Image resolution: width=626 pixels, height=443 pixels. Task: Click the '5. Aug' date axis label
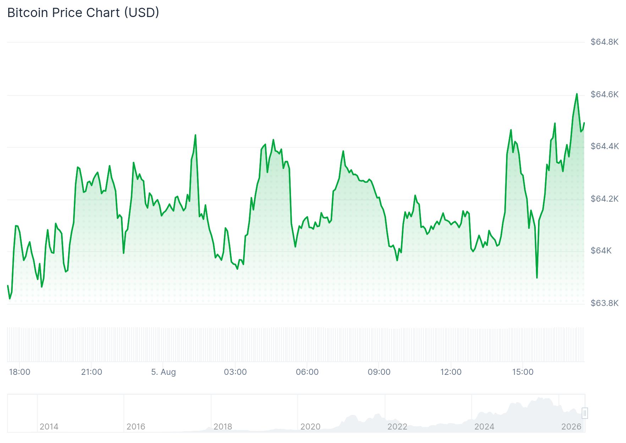[x=163, y=372]
